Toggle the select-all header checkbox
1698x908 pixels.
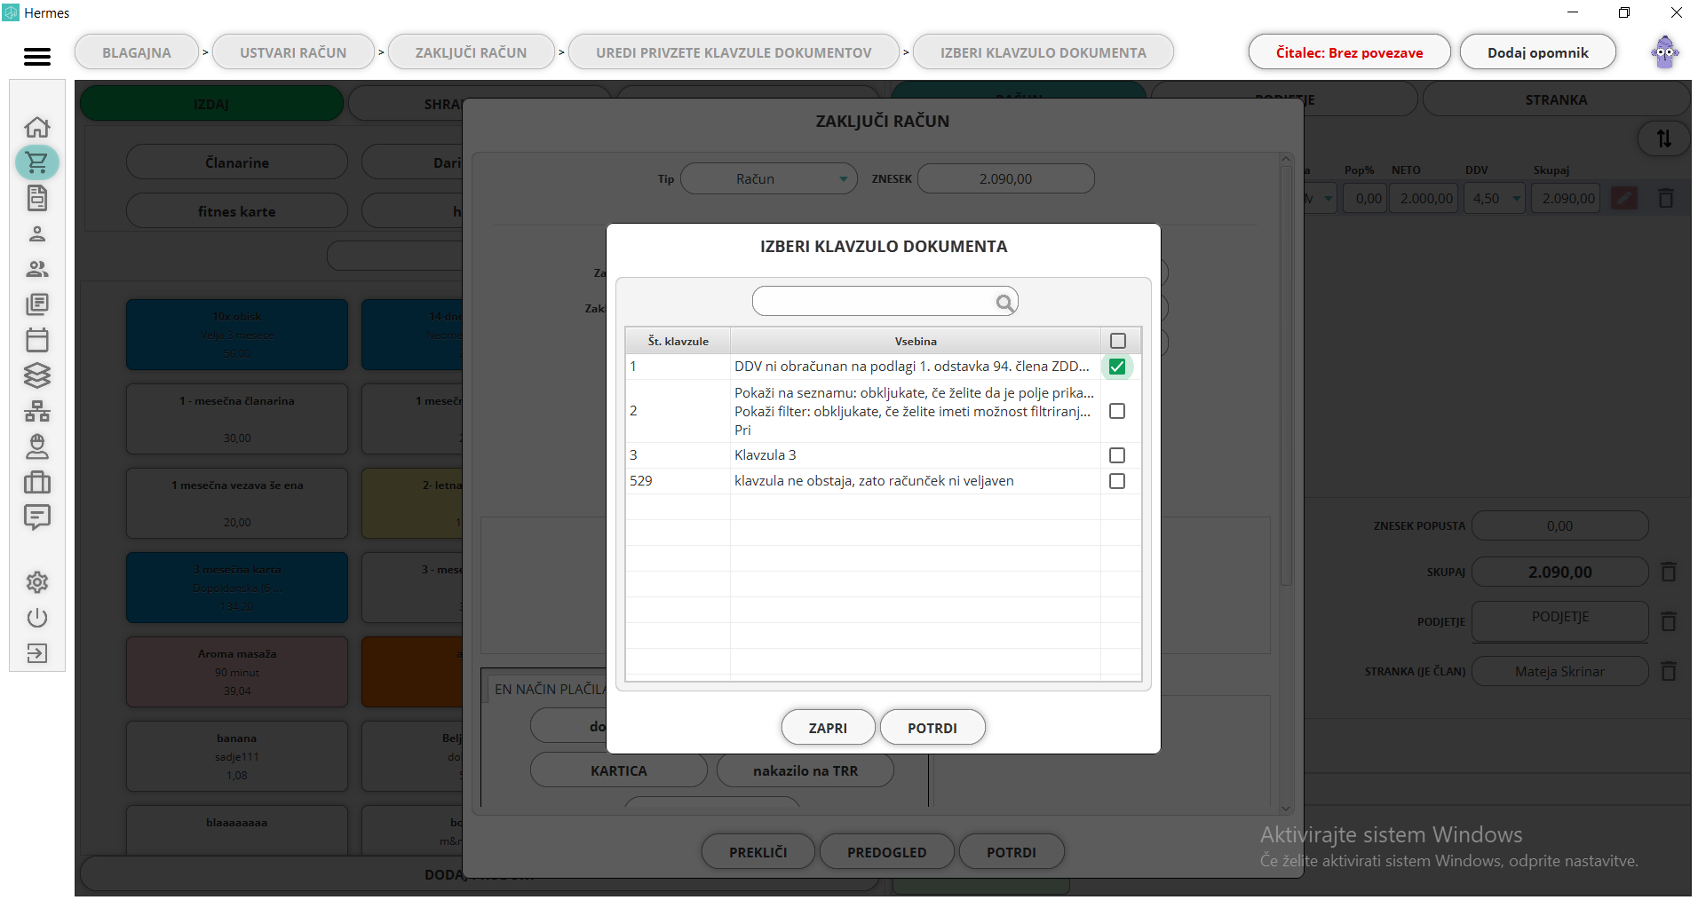pos(1118,341)
